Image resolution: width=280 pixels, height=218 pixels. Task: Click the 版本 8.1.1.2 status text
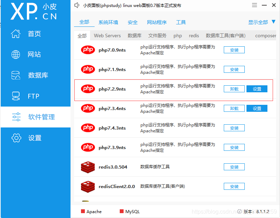pyautogui.click(x=256, y=212)
